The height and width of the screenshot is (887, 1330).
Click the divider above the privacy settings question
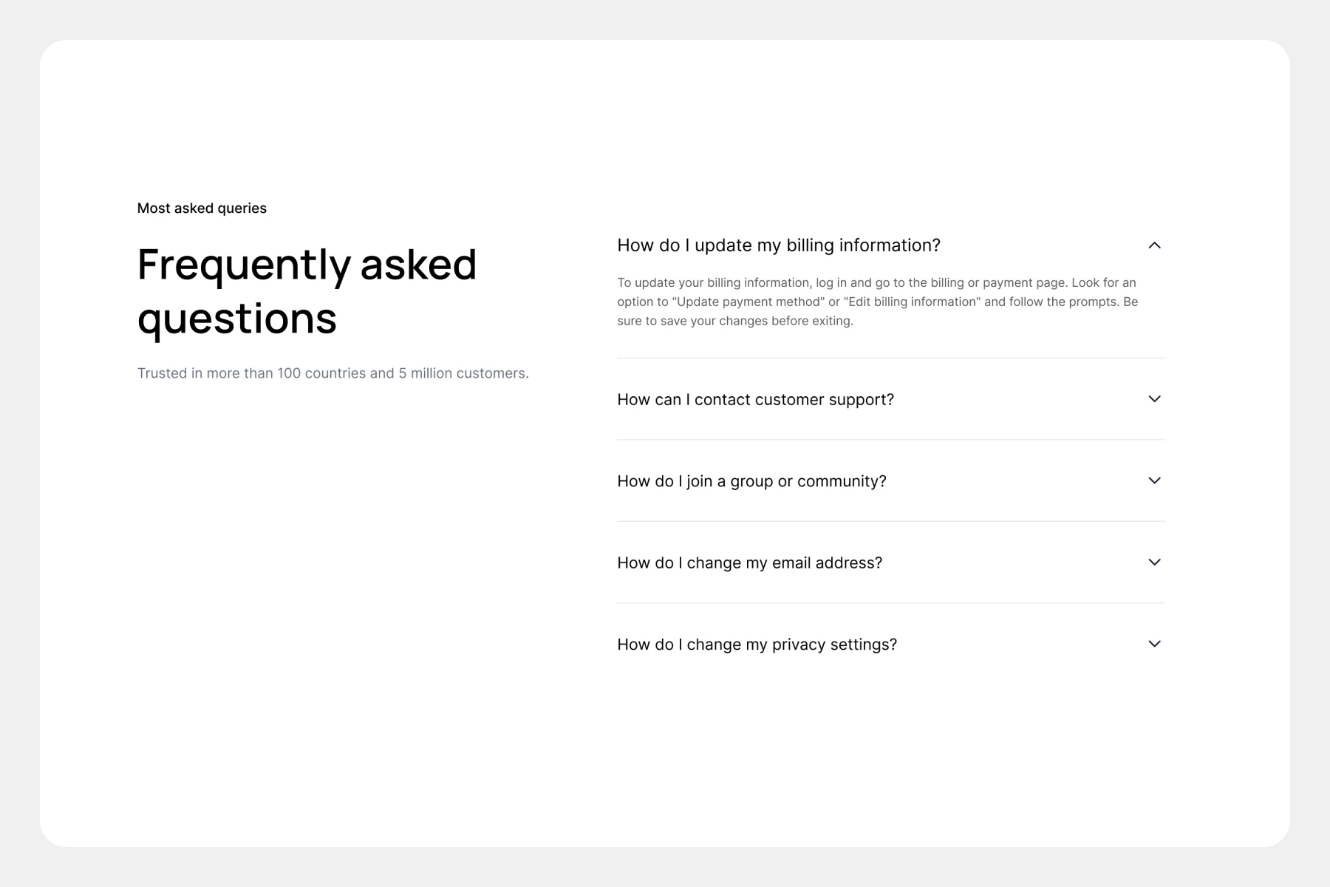(x=891, y=603)
